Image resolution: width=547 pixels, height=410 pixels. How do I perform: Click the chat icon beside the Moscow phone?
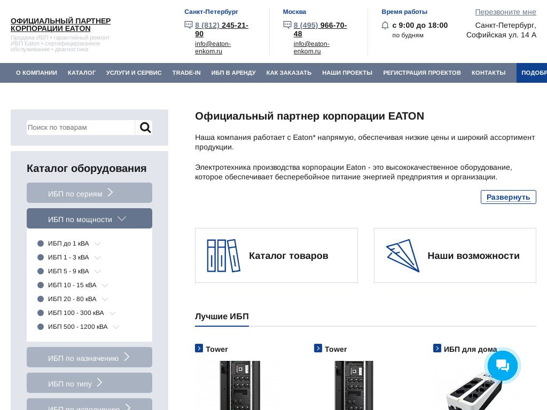click(x=287, y=25)
